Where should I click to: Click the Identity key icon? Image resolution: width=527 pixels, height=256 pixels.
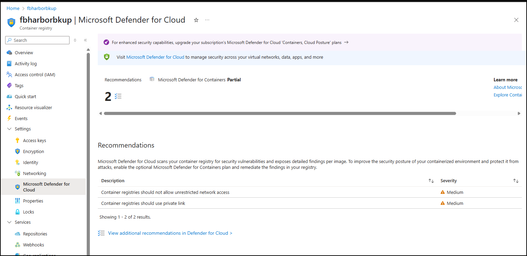click(x=18, y=162)
